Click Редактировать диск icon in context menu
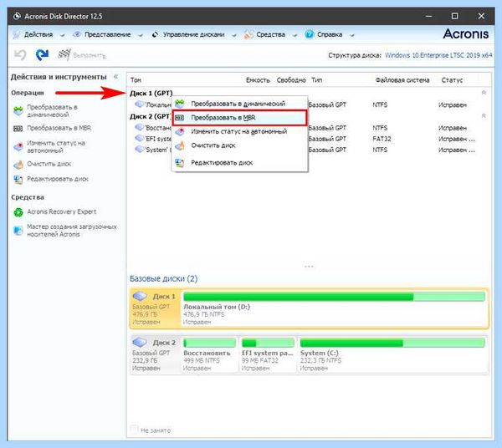 coord(180,163)
